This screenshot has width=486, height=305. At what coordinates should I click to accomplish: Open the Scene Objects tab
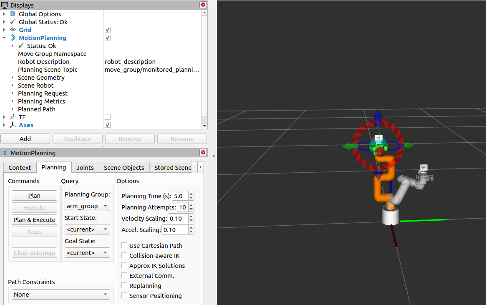click(x=124, y=168)
